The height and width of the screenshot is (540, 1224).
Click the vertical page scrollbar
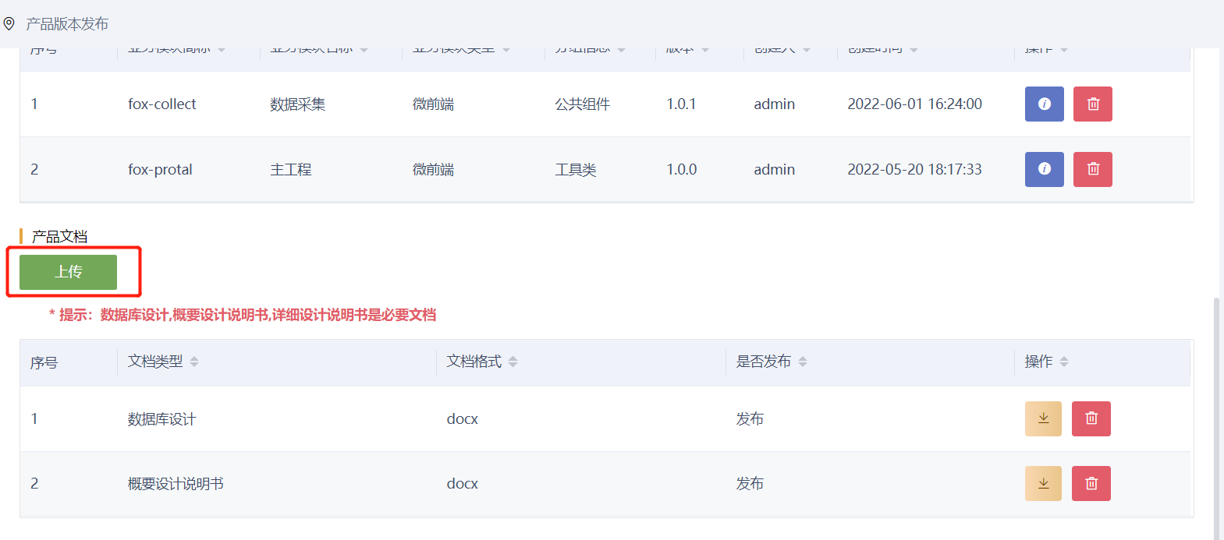click(1217, 413)
